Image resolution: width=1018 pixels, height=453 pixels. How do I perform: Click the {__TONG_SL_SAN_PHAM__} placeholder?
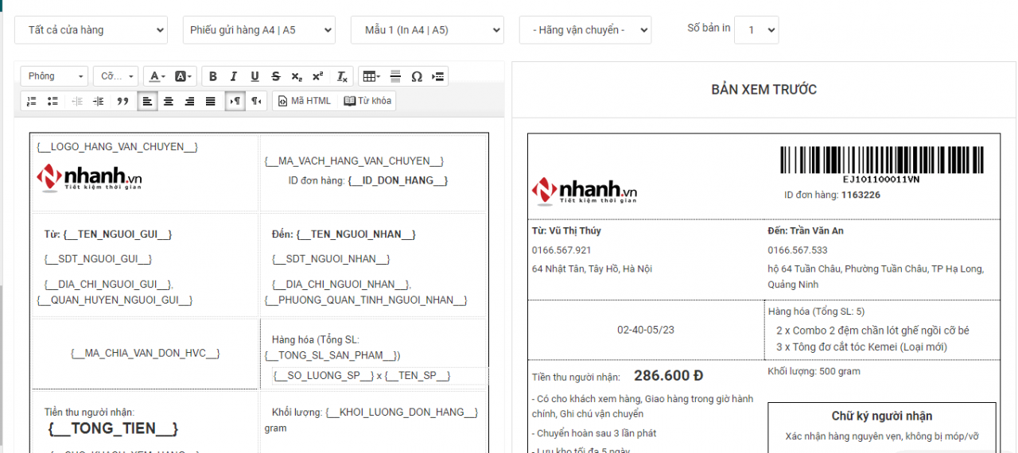tap(332, 355)
